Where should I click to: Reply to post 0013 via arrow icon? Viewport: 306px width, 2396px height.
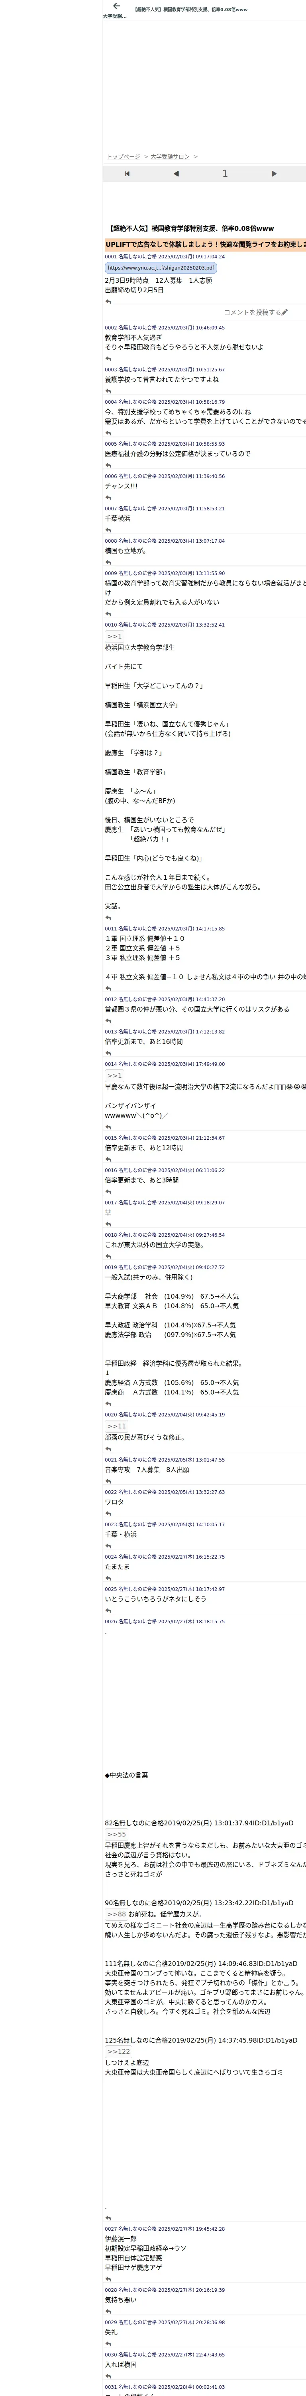tap(108, 1054)
